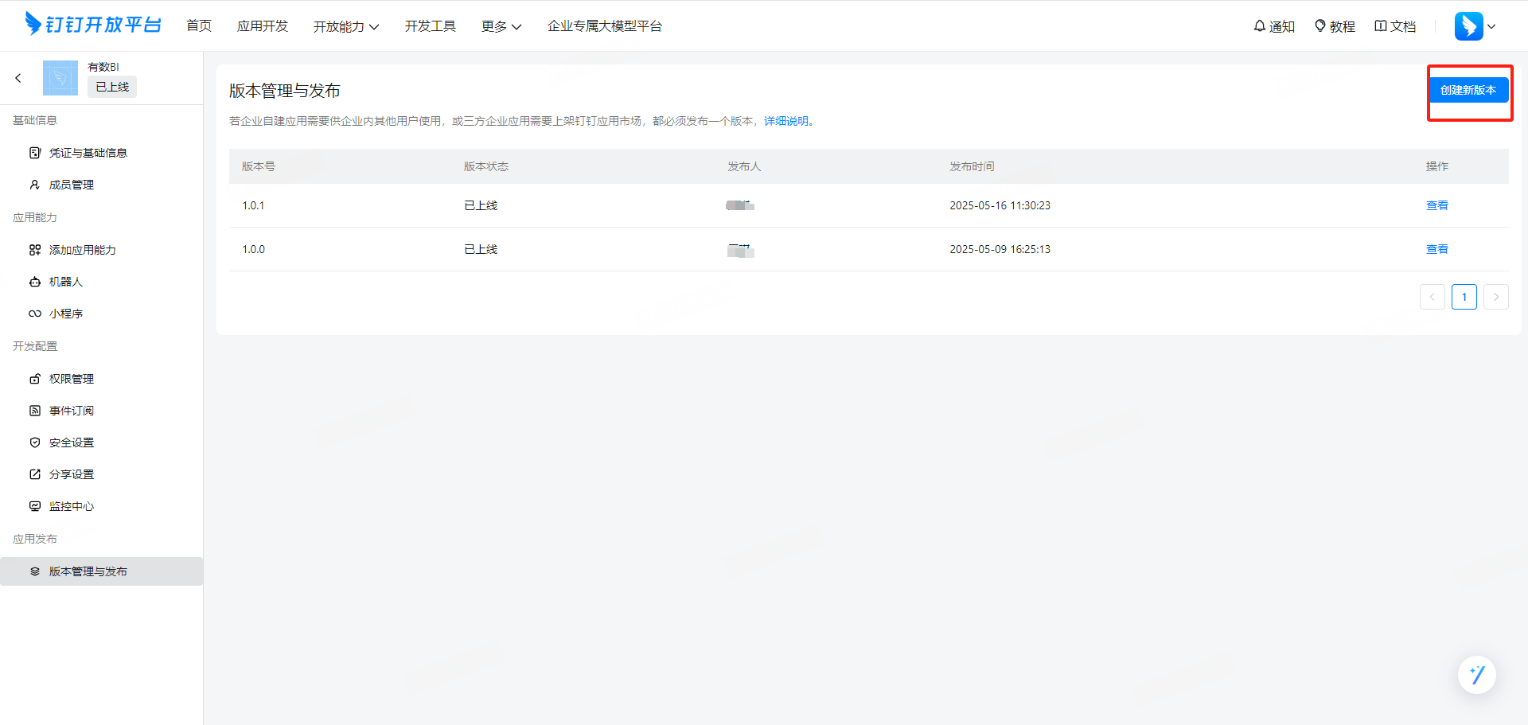The image size is (1528, 725).
Task: Open the user avatar account dropdown
Action: 1475,26
